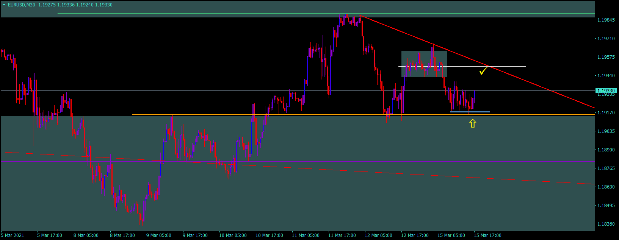Click the 12 Mar 17:00 time label
The width and height of the screenshot is (619, 240).
415,235
